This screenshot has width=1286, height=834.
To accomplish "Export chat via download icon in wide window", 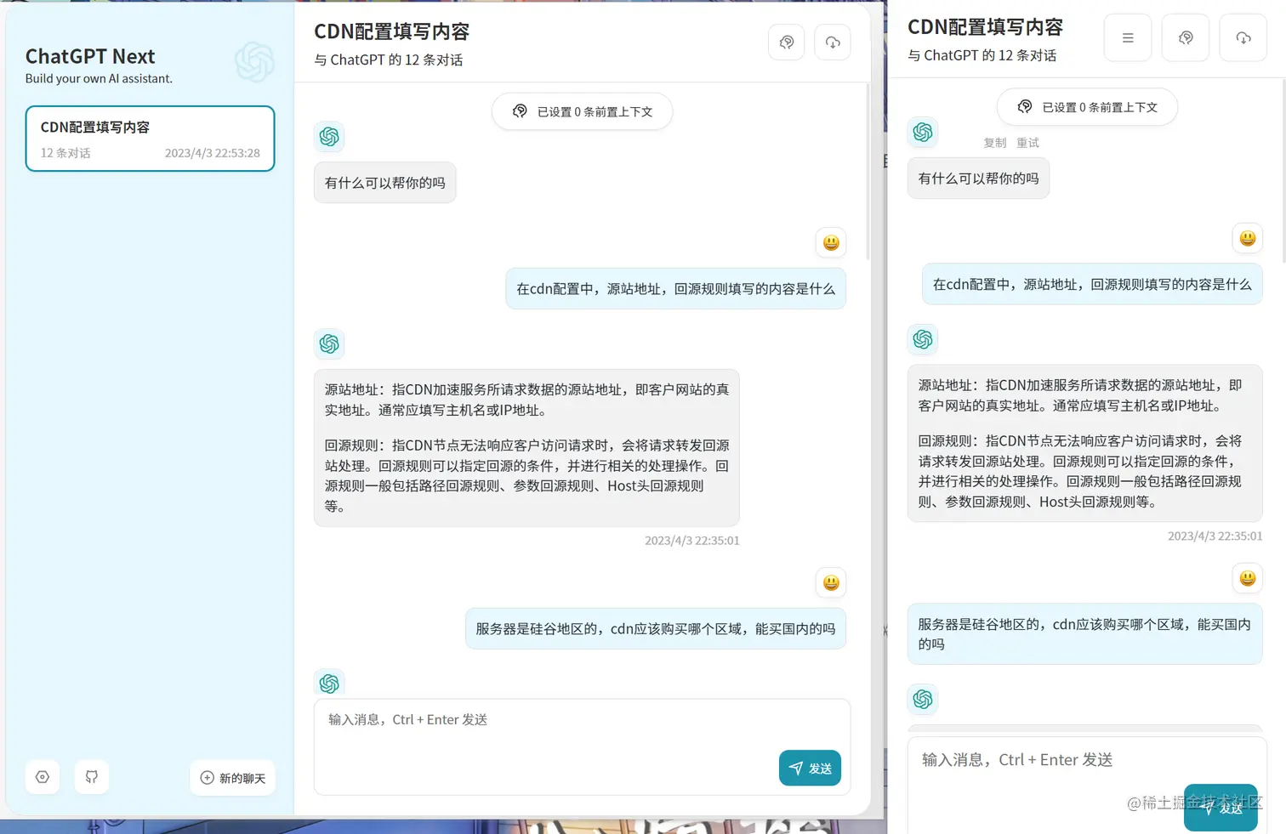I will coord(833,43).
